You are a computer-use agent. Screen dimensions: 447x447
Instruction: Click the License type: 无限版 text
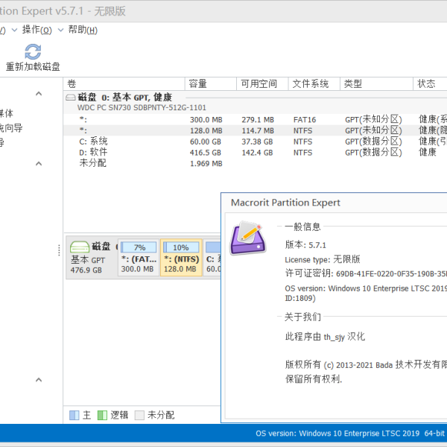point(323,259)
